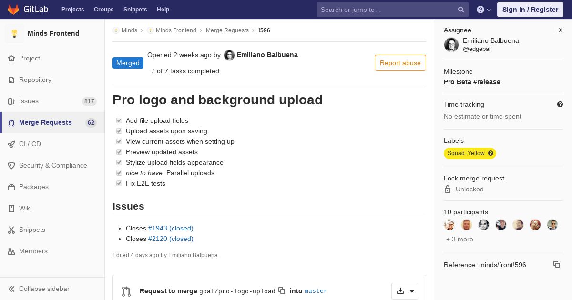Click the first participant avatar
Viewport: 572px width, 300px height.
click(449, 225)
